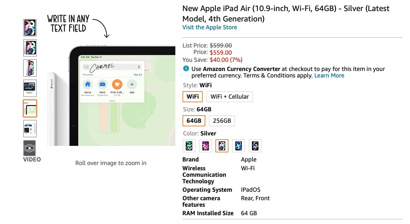
Task: Select the sky blue iPad color variant
Action: coord(239,146)
